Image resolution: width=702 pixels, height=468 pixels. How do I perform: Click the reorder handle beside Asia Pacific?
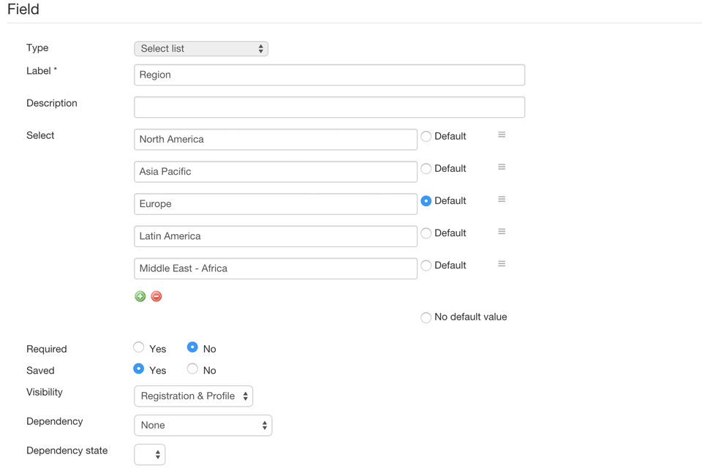coord(502,167)
